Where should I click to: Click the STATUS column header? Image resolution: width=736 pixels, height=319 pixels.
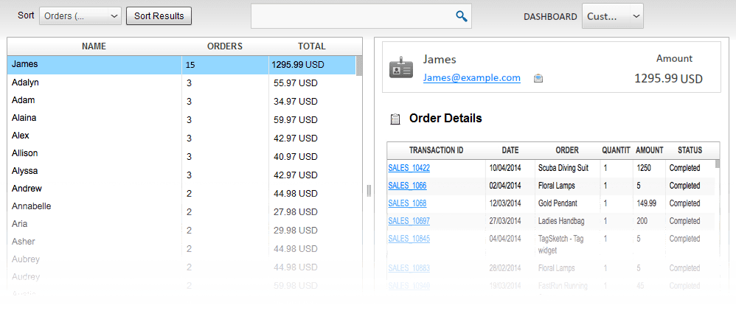click(x=690, y=150)
